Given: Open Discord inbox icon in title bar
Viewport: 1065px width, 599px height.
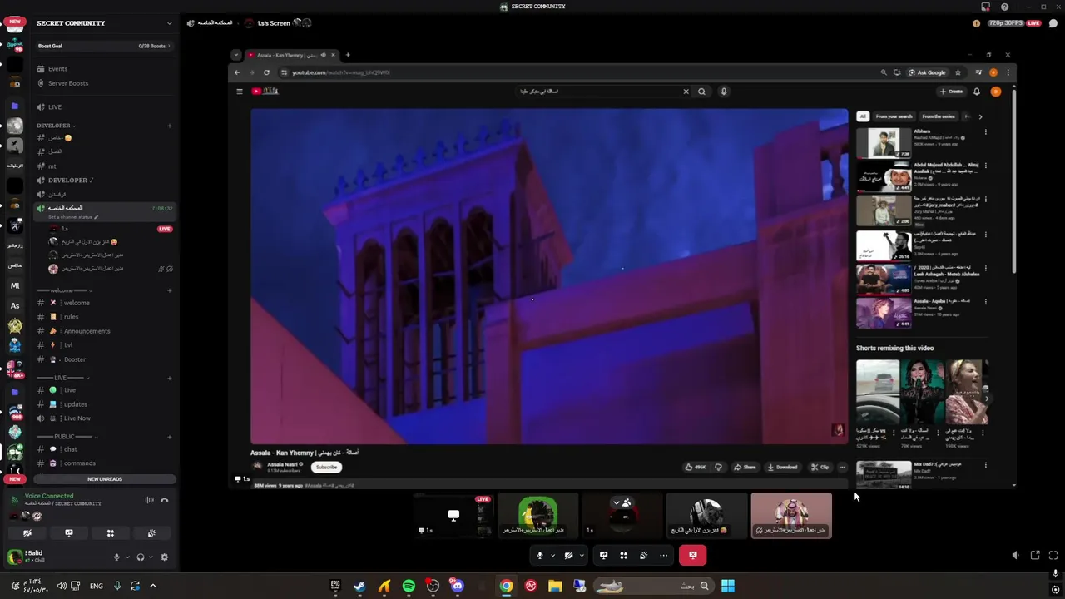Looking at the screenshot, I should (x=985, y=7).
